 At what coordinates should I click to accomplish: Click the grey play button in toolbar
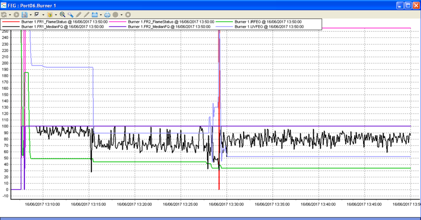click(16, 15)
